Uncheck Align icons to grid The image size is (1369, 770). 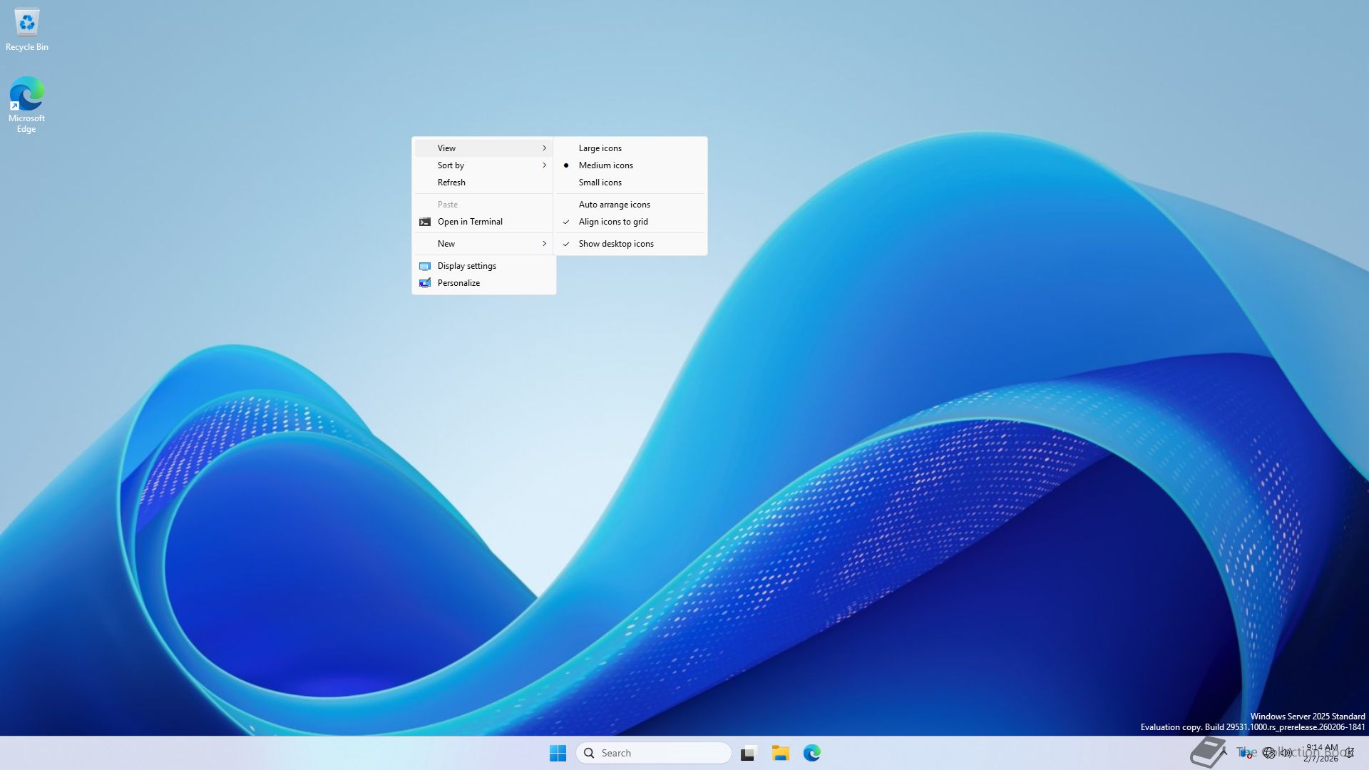pos(613,222)
